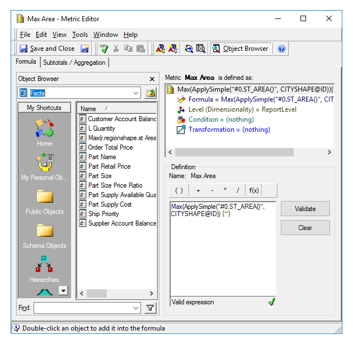
Task: Sort list by Name column header
Action: pos(117,109)
